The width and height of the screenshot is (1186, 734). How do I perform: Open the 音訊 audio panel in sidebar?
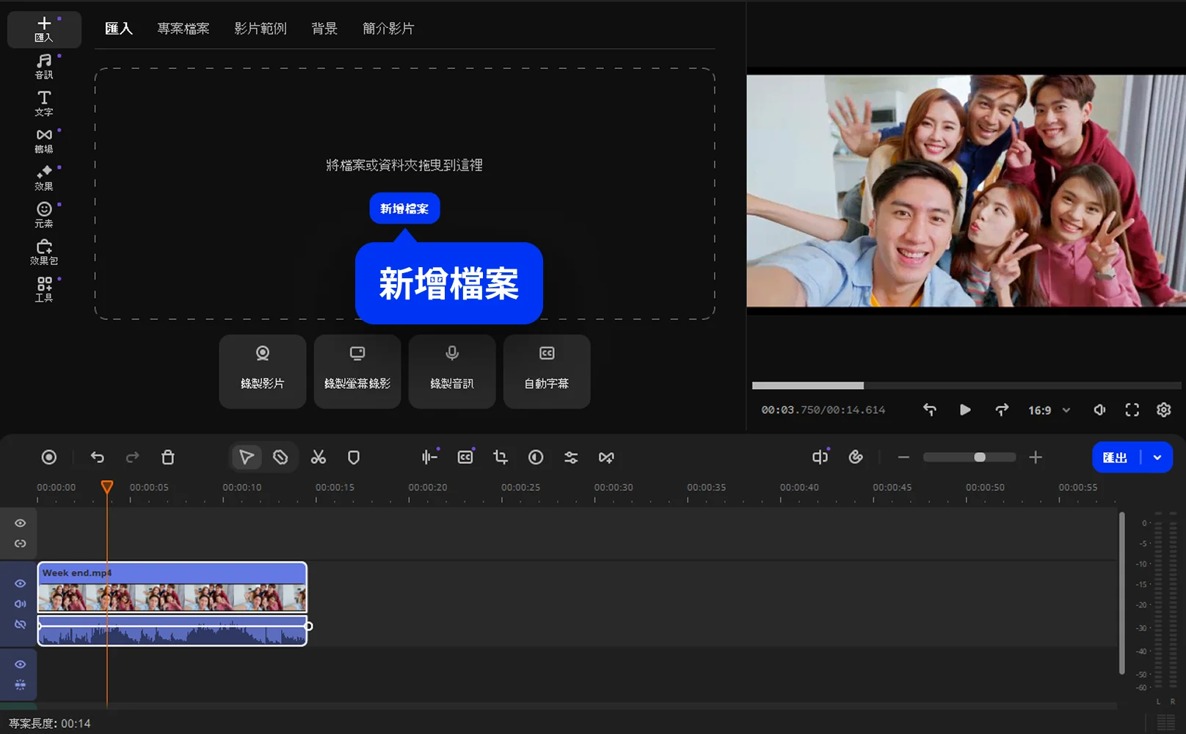click(44, 66)
